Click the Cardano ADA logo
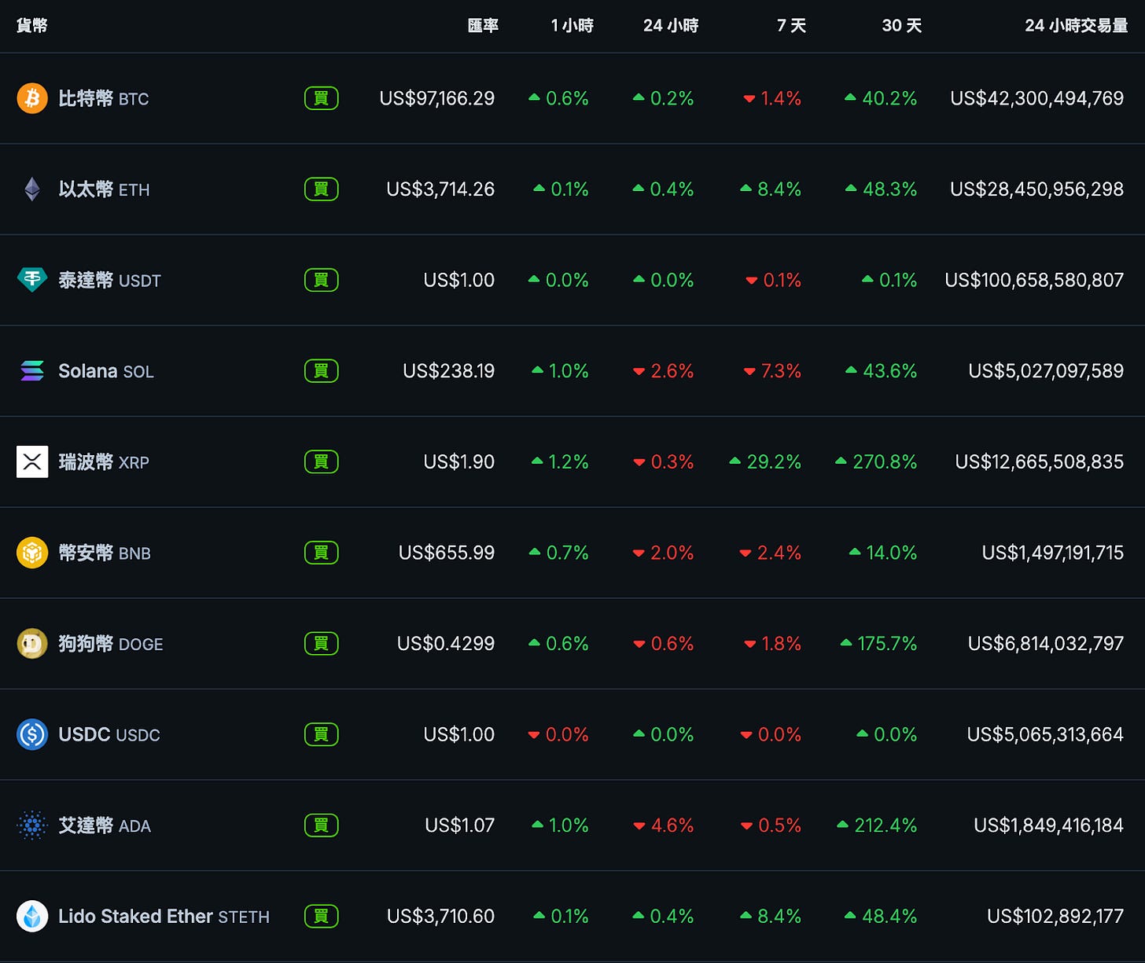This screenshot has width=1145, height=963. click(32, 825)
